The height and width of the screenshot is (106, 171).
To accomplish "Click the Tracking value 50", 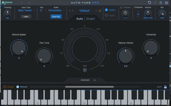I will coord(8,18).
